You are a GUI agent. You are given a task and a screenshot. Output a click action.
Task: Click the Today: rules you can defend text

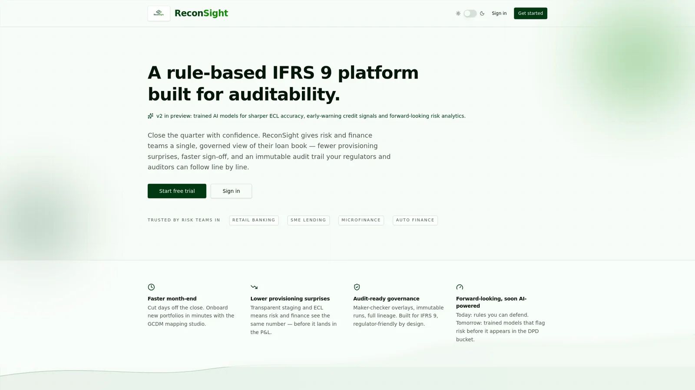point(500,327)
